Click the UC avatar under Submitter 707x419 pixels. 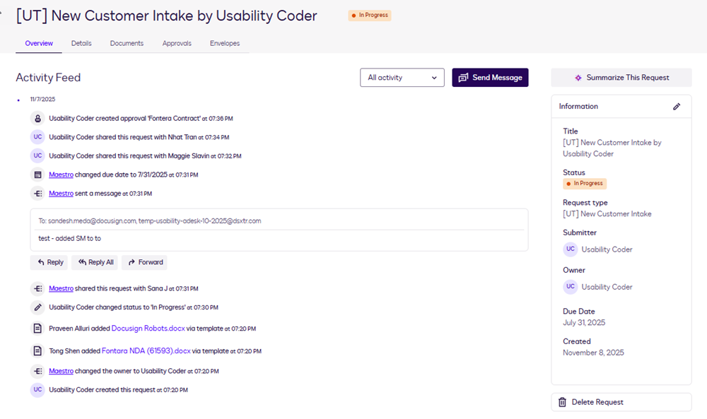coord(571,249)
